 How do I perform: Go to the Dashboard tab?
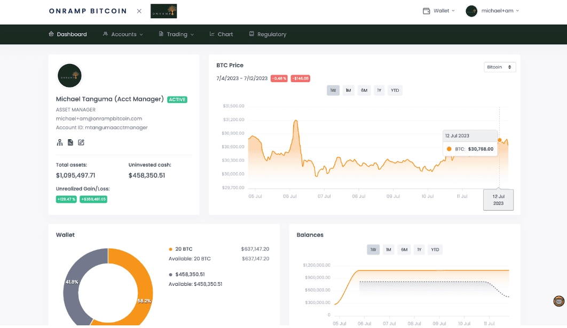tap(67, 34)
